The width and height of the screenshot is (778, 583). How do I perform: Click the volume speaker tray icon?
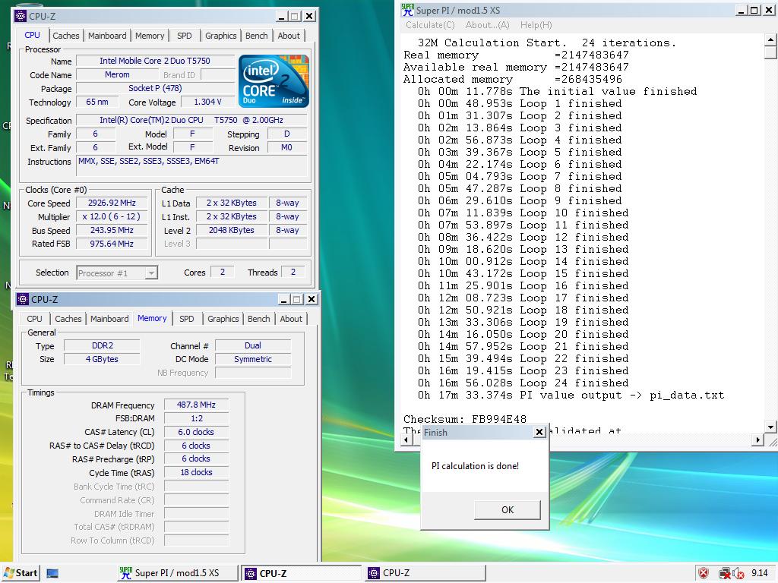click(738, 573)
